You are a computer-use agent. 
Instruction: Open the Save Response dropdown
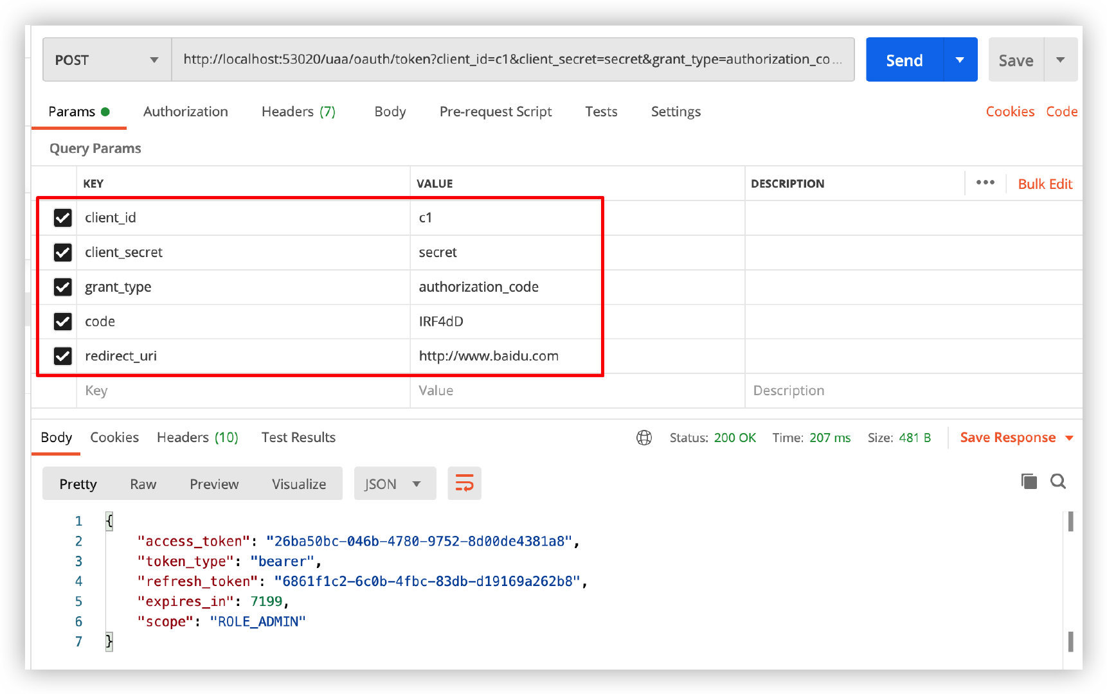(x=1016, y=438)
